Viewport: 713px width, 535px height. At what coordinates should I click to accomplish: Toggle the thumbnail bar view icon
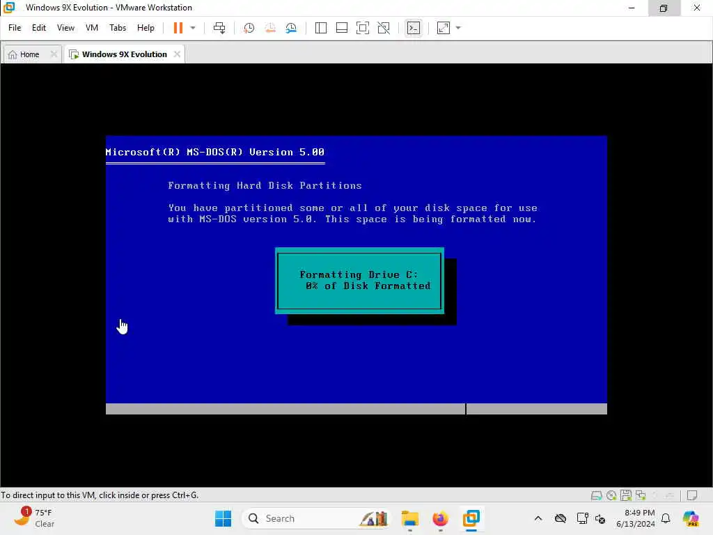tap(341, 28)
